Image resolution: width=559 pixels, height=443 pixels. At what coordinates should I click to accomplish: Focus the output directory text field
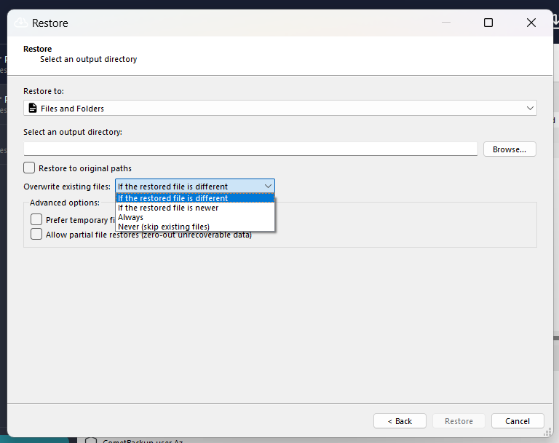pos(250,149)
